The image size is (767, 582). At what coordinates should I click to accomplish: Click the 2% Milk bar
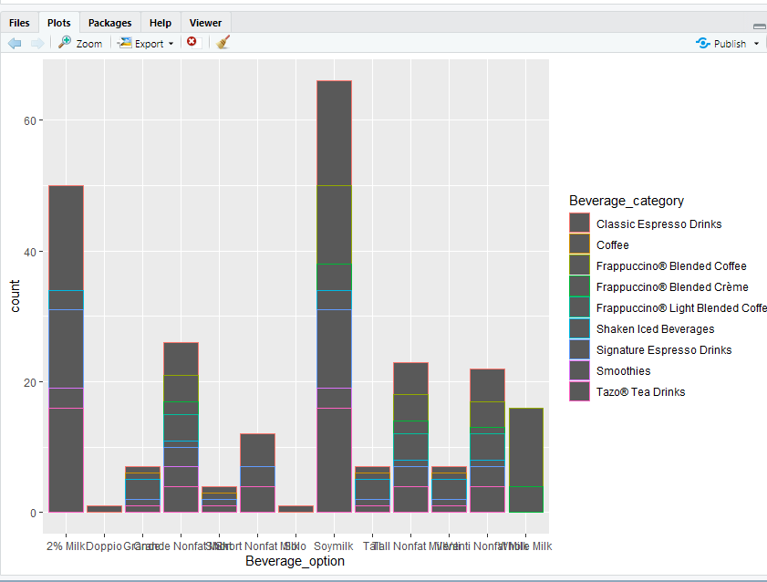click(x=66, y=348)
